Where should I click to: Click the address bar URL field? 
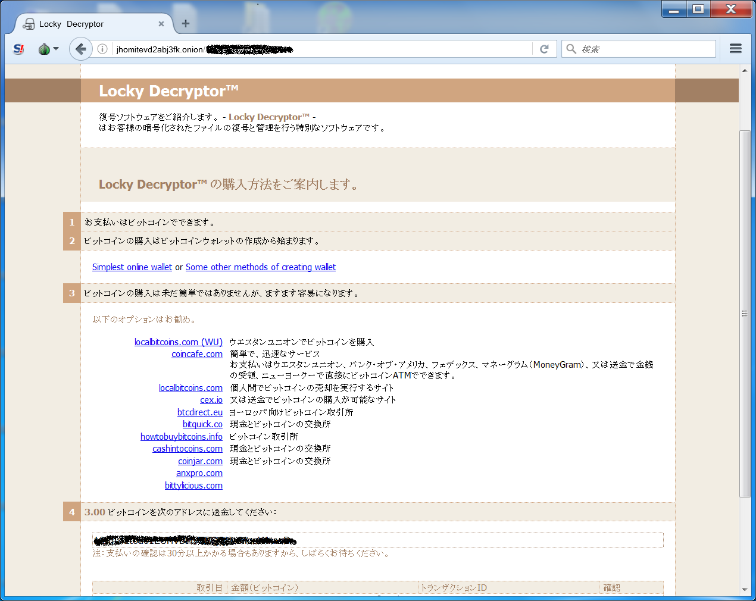point(321,49)
